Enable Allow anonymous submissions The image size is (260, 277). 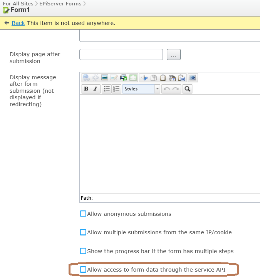(x=83, y=214)
